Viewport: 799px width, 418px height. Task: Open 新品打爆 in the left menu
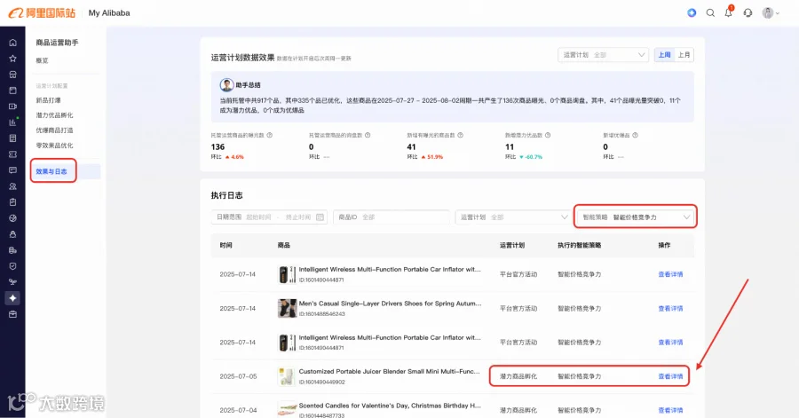pos(49,100)
